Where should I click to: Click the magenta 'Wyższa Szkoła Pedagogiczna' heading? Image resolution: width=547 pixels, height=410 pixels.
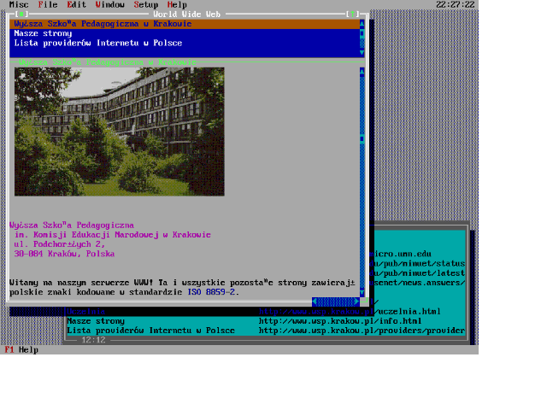pos(72,225)
